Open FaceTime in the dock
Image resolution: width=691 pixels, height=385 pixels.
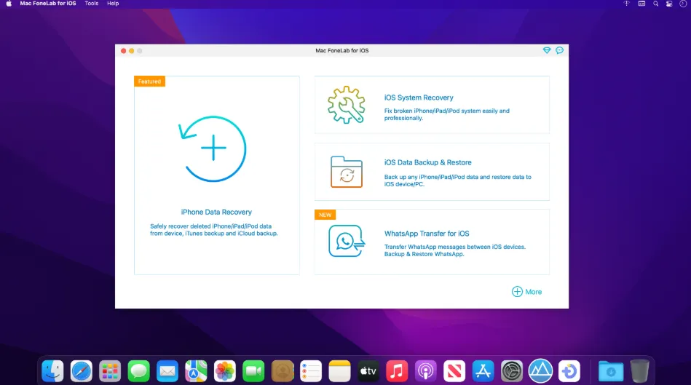253,371
